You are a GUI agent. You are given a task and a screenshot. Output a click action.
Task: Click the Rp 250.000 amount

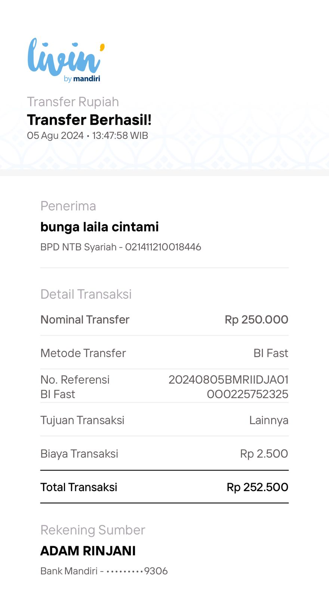256,320
